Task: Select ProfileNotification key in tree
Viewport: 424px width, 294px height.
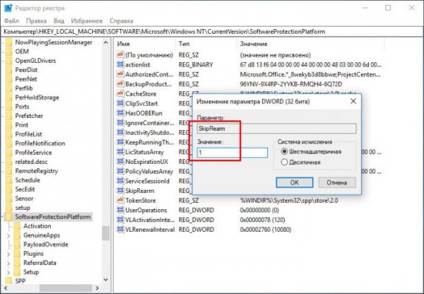Action: (40, 143)
